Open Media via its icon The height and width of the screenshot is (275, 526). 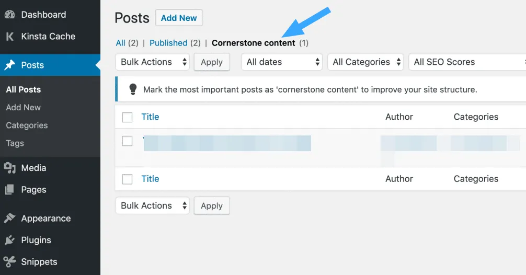click(x=9, y=168)
